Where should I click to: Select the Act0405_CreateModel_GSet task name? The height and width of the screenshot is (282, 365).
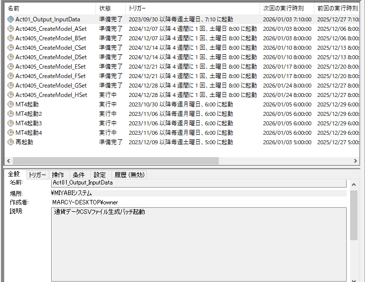[51, 86]
